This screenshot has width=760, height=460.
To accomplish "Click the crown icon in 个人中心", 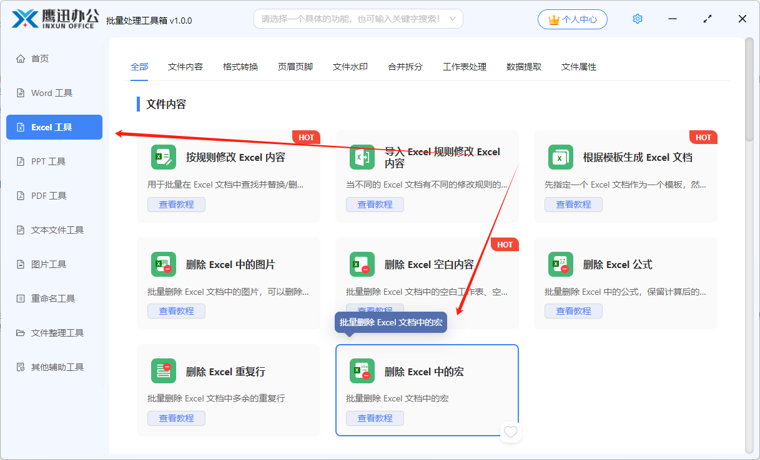I will 553,19.
